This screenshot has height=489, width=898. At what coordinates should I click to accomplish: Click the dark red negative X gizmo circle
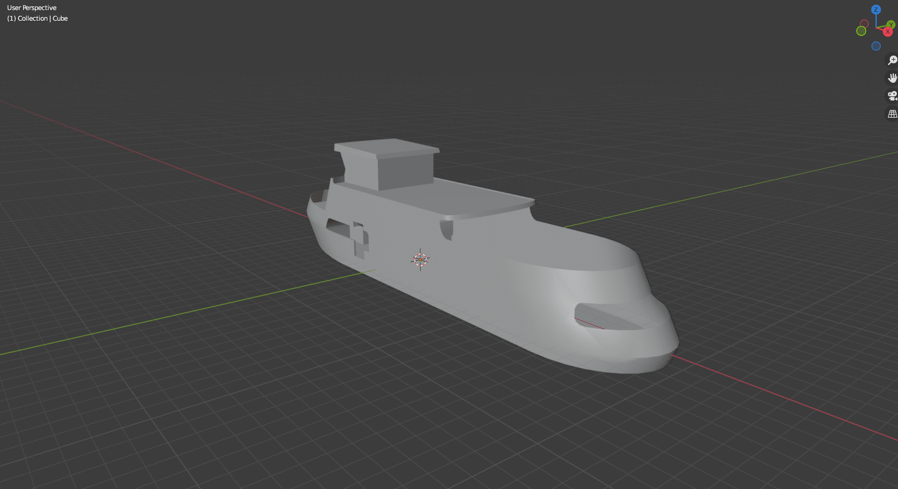(864, 24)
